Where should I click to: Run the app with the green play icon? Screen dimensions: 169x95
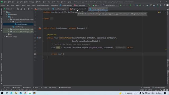pos(121,5)
